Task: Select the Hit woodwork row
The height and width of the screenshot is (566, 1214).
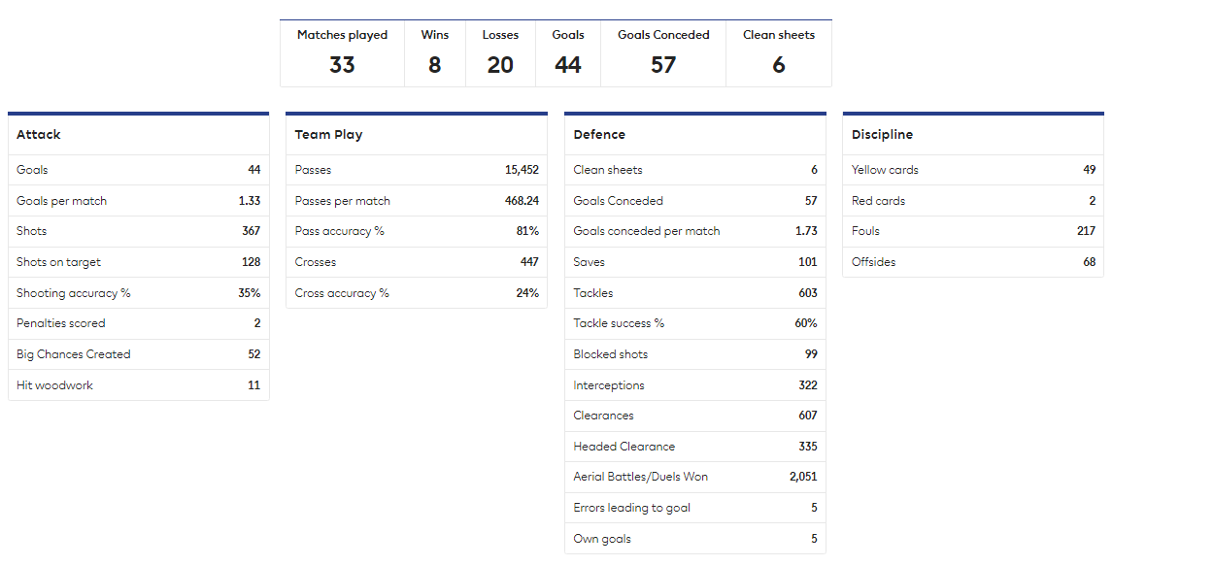Action: click(138, 385)
